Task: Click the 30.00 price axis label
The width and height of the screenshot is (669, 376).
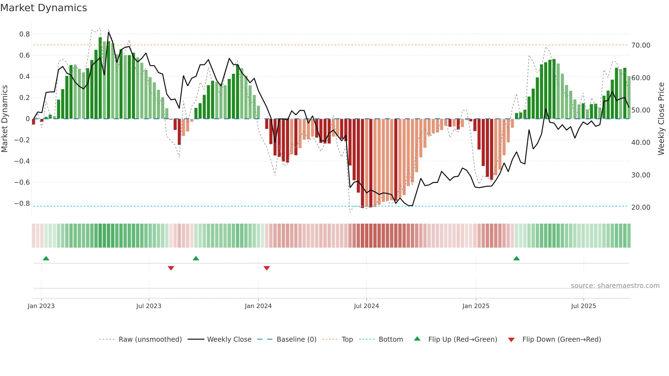Action: click(x=641, y=175)
